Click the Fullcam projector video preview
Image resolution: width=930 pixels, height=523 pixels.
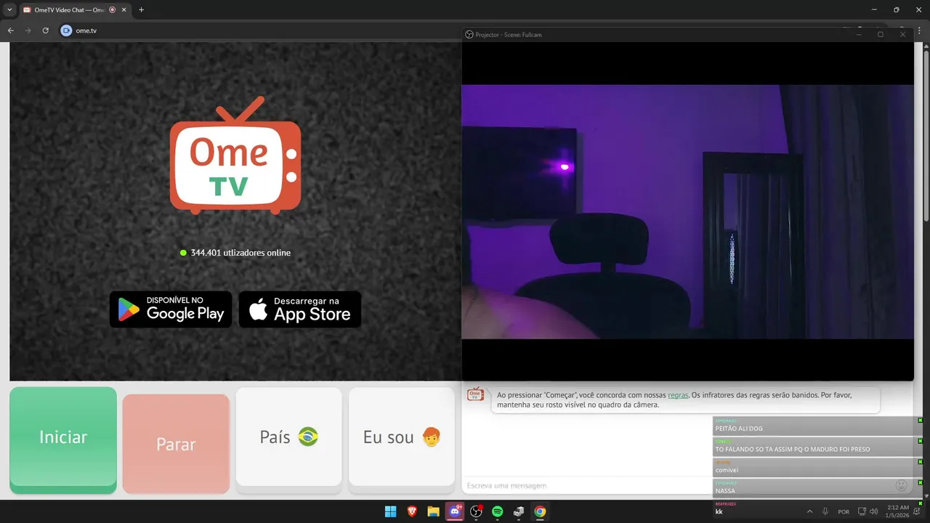(687, 211)
